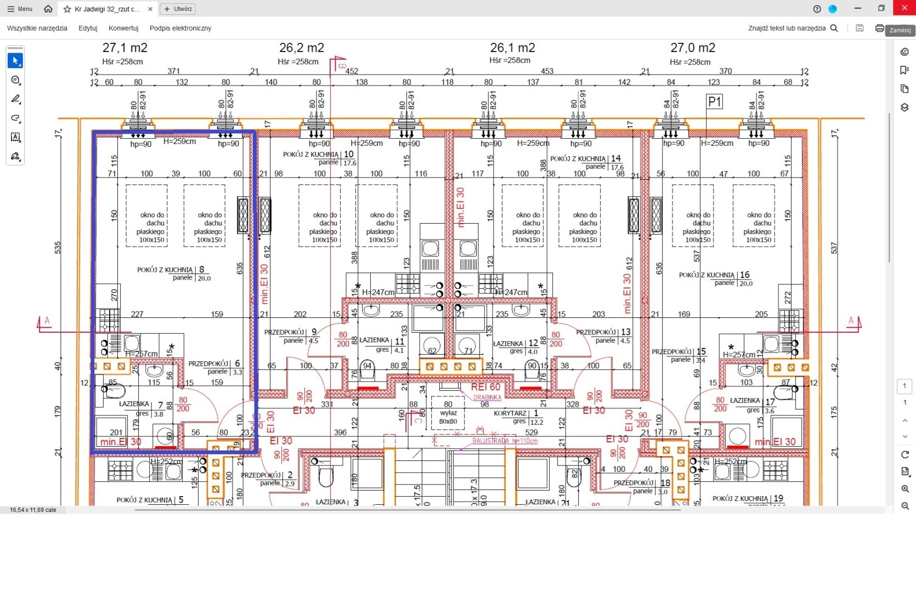Pick the highlighter tool in left toolbar

(x=15, y=99)
